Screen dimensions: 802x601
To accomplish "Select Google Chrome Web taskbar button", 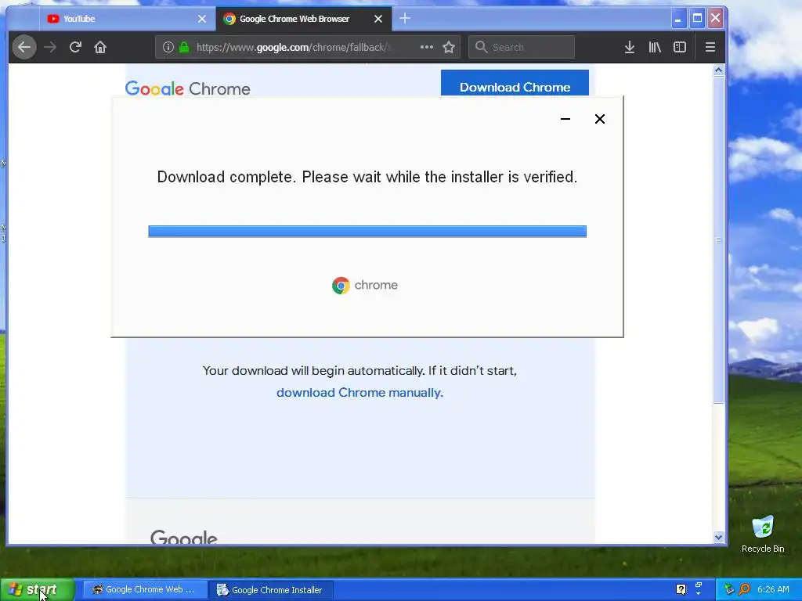I will point(145,590).
